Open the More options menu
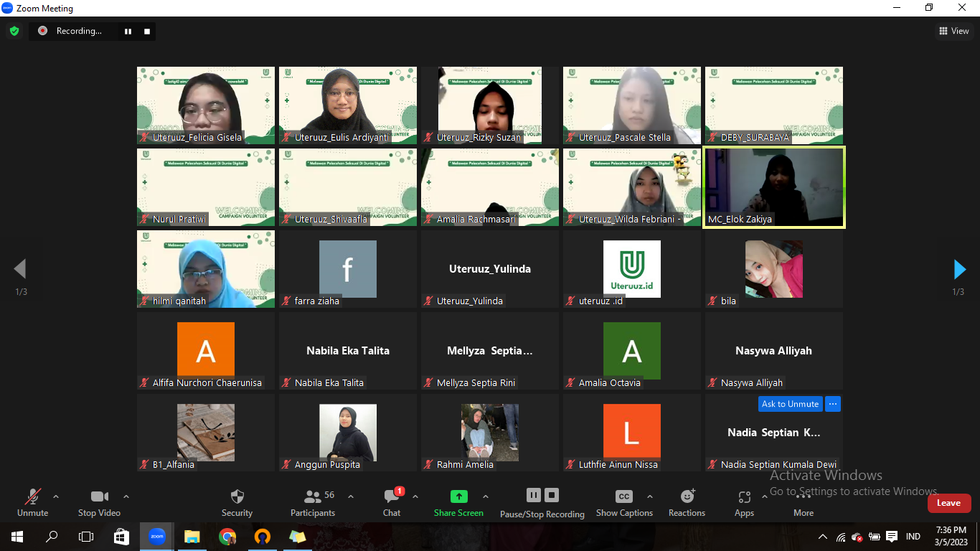The height and width of the screenshot is (551, 980). tap(804, 502)
